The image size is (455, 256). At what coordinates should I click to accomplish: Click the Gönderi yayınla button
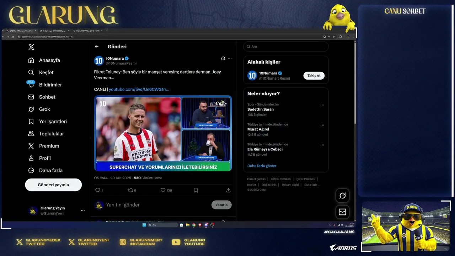(x=53, y=185)
